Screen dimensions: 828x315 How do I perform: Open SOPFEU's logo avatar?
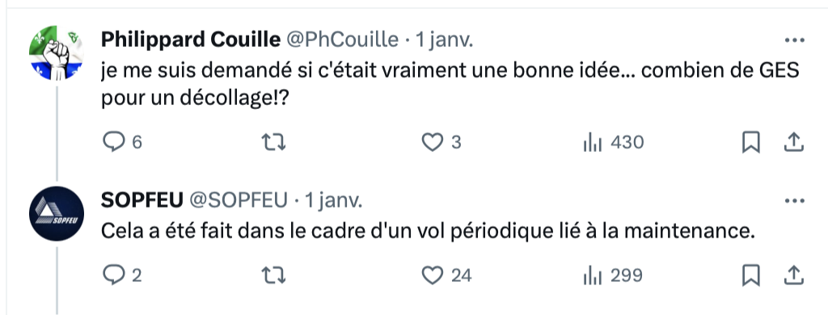[56, 213]
